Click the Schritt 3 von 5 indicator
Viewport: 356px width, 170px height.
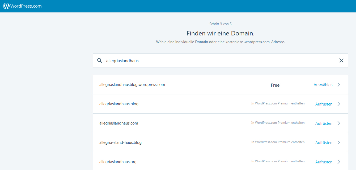coord(221,24)
